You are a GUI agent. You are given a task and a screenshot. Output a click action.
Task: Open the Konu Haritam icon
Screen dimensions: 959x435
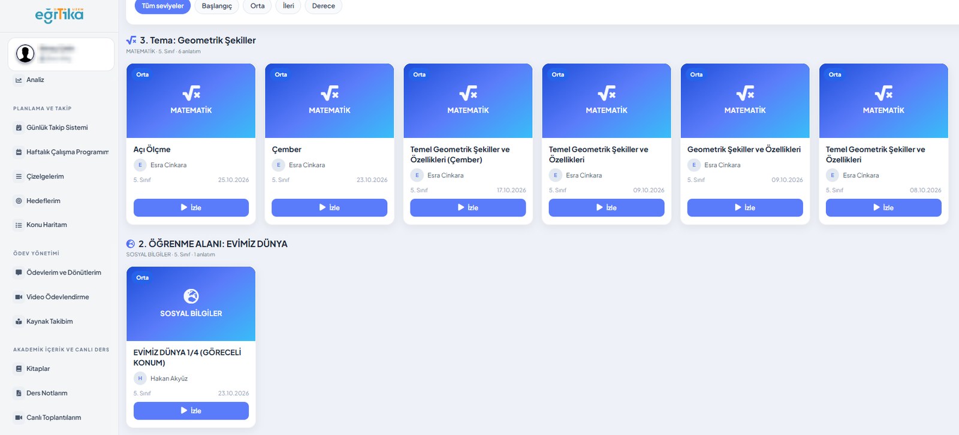(19, 225)
